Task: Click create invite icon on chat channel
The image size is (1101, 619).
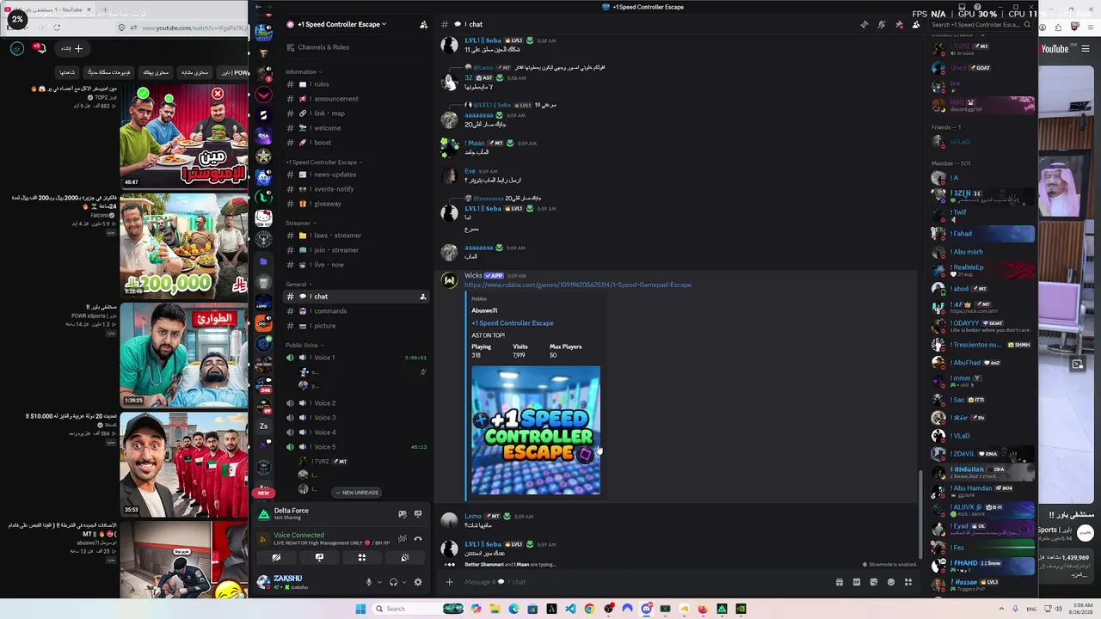Action: pyautogui.click(x=422, y=297)
